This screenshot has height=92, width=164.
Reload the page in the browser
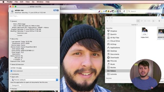pyautogui.click(x=124, y=11)
